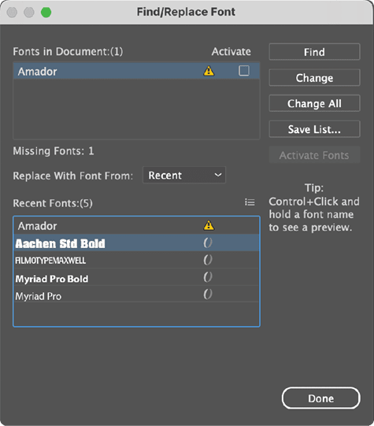This screenshot has width=374, height=426.
Task: Click the missing font warning icon beside Amador in document fonts
Action: click(x=209, y=71)
